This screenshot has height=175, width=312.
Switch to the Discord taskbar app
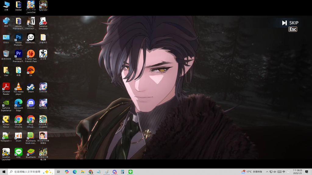(x=115, y=172)
